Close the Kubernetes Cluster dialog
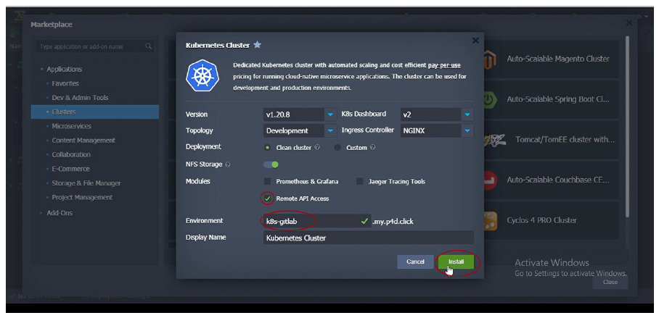 (x=475, y=41)
